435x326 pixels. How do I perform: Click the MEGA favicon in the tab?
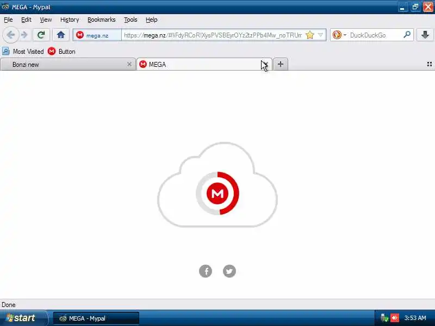143,64
